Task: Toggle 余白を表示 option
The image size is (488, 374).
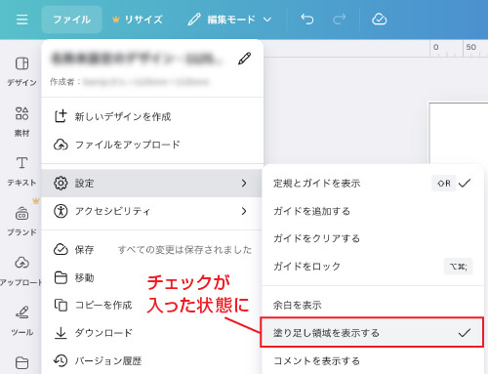Action: click(x=373, y=305)
